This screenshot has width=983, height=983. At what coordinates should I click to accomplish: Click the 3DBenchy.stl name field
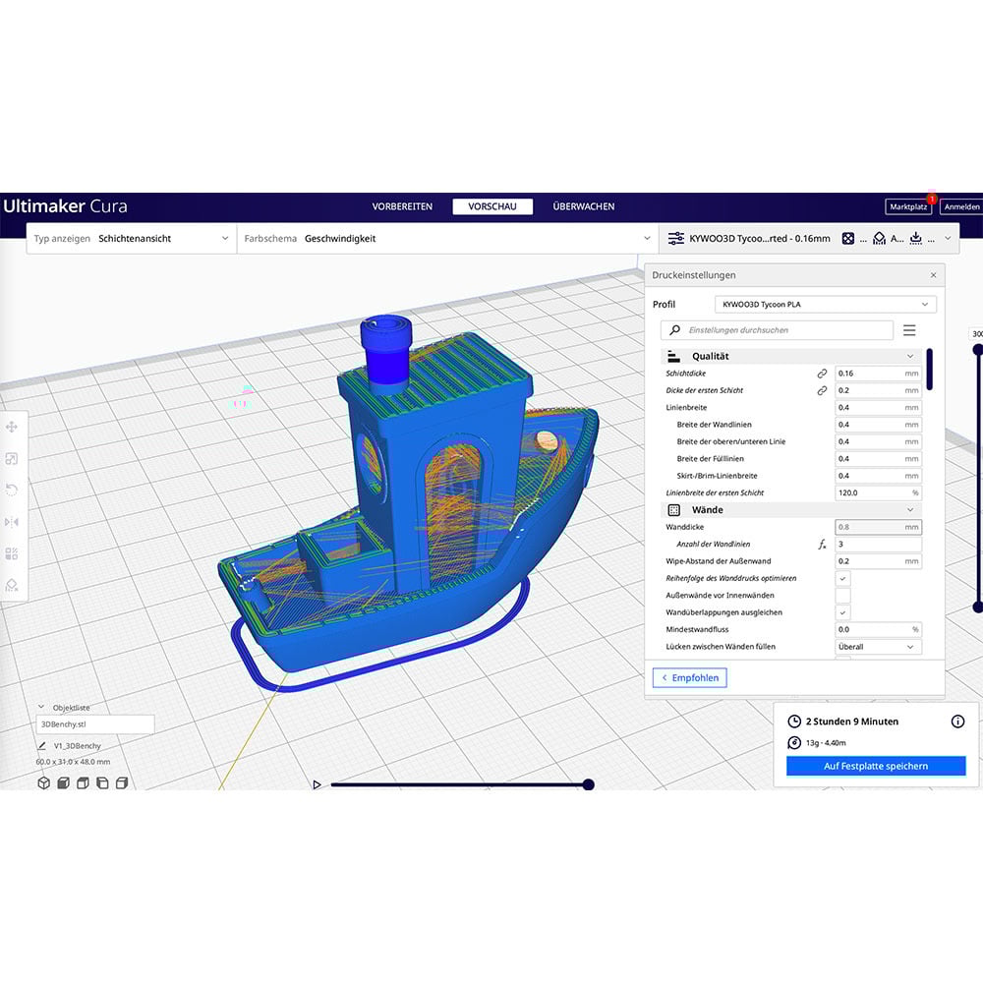pos(94,724)
